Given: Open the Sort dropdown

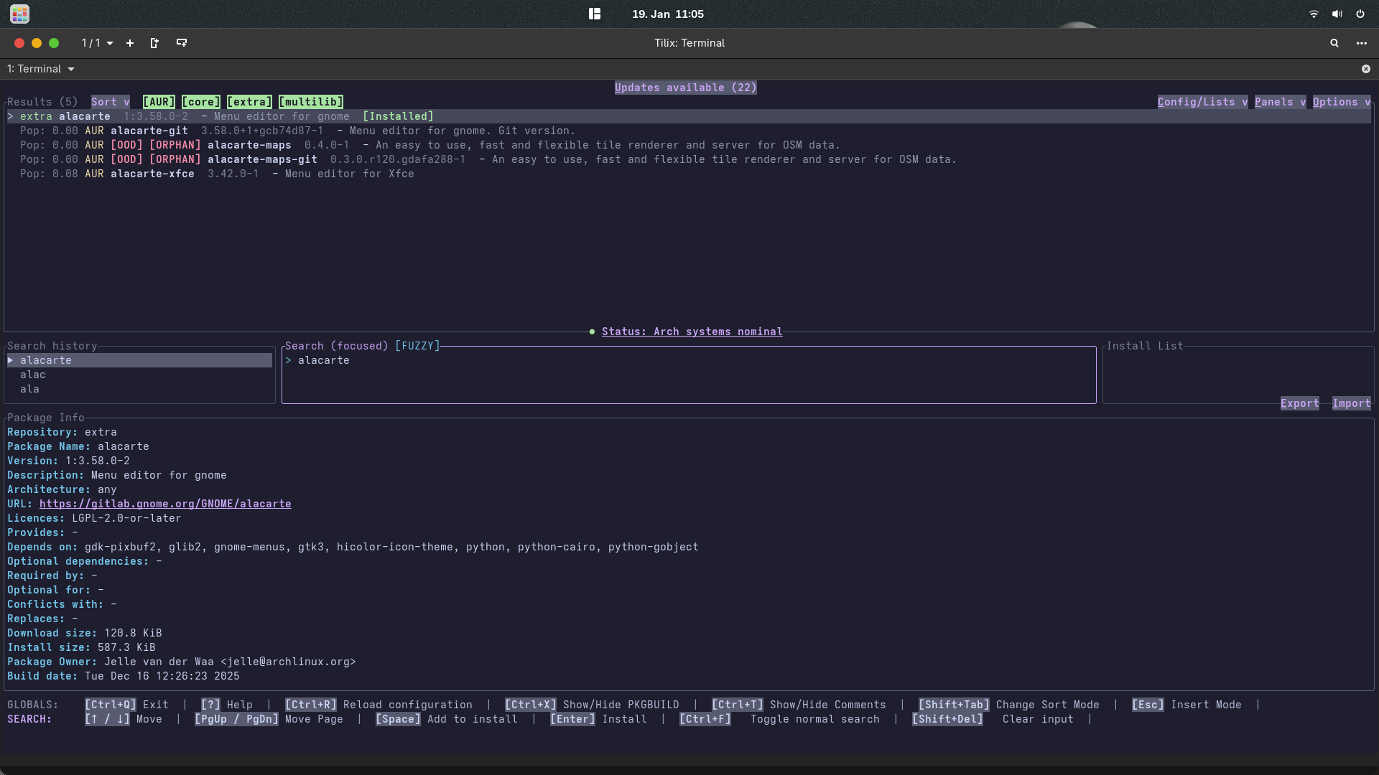Looking at the screenshot, I should [x=110, y=102].
